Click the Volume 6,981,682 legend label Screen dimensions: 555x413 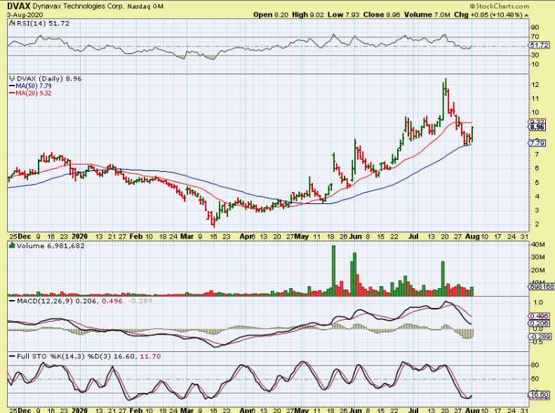(x=51, y=245)
